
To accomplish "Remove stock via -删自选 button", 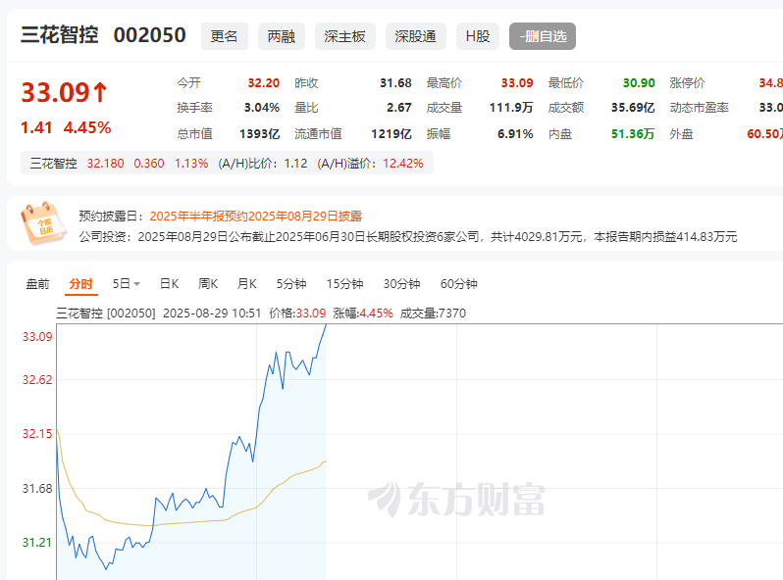I will click(543, 36).
